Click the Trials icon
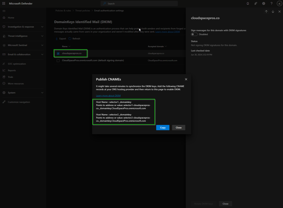The height and width of the screenshot is (208, 283). (4, 77)
